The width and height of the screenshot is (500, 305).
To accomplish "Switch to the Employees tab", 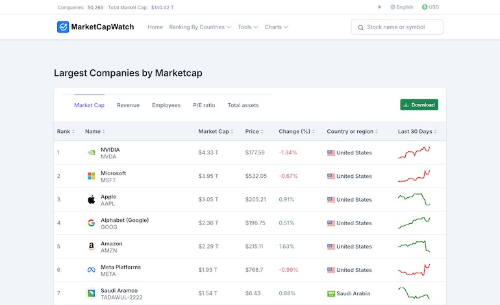I will [166, 105].
